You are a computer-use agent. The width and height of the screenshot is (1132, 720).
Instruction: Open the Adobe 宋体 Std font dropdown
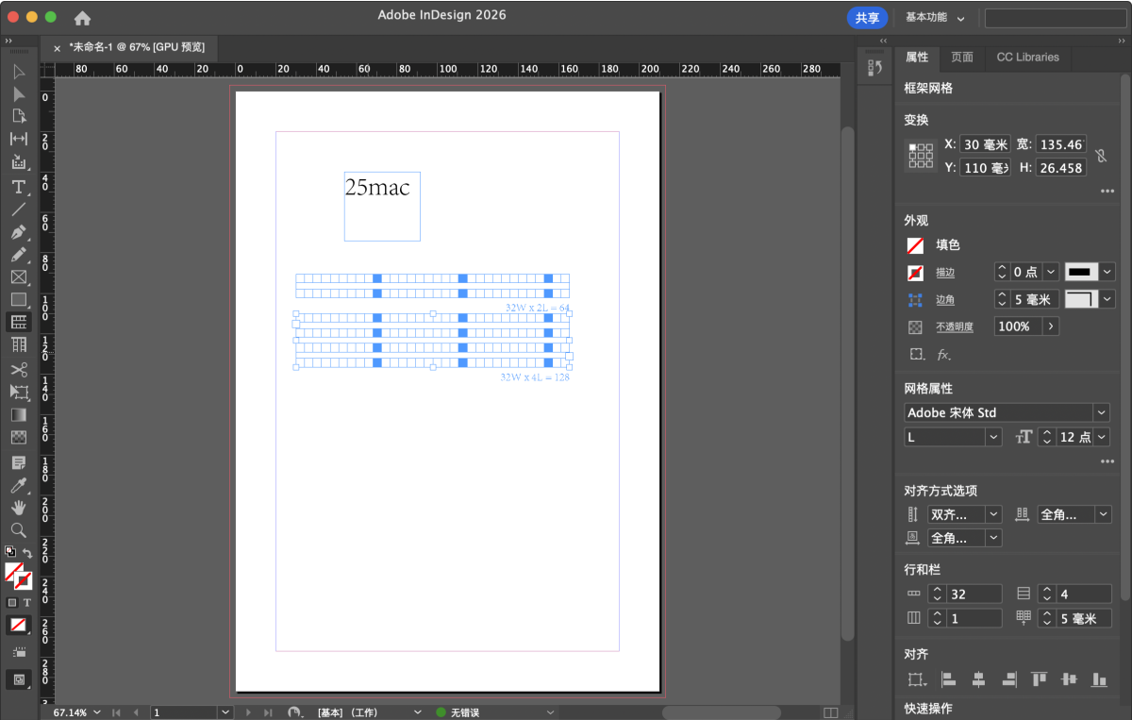click(x=1101, y=412)
